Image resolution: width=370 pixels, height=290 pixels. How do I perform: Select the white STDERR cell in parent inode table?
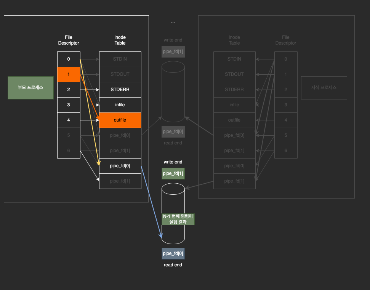120,90
